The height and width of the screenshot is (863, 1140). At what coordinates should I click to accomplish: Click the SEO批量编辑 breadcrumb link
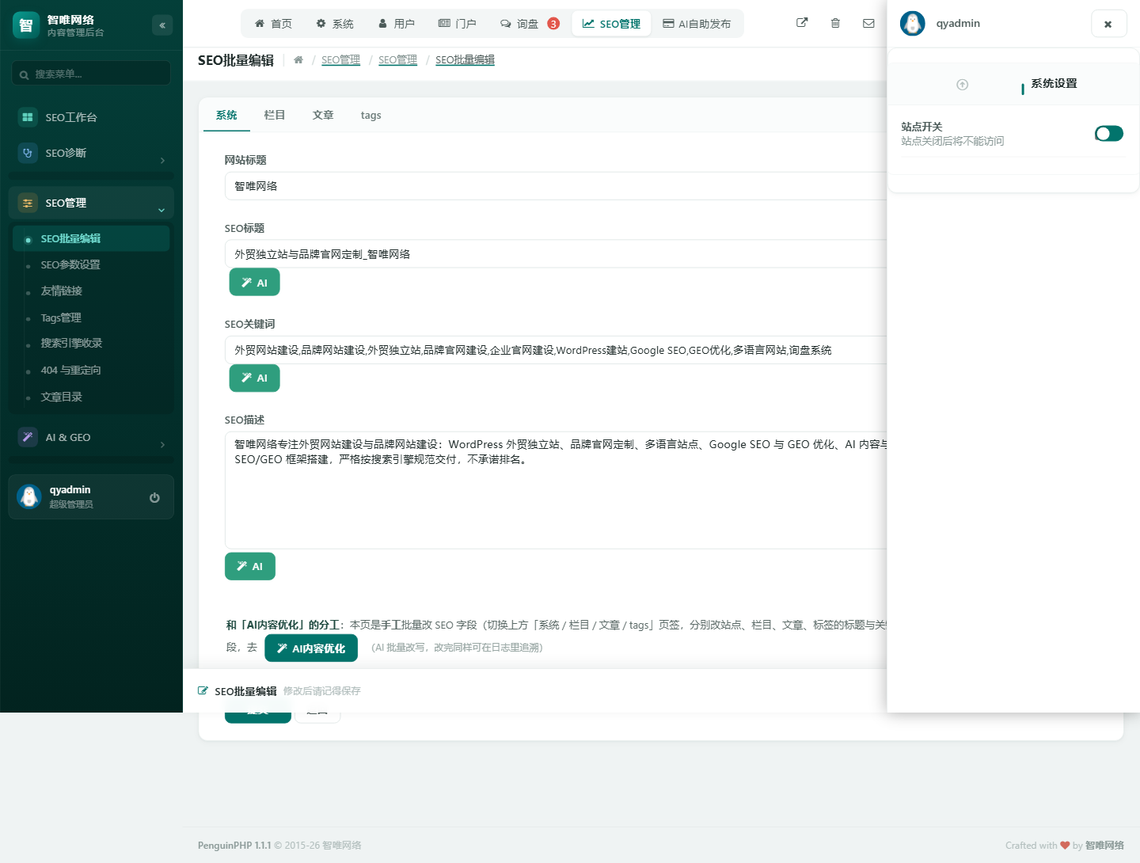tap(465, 60)
